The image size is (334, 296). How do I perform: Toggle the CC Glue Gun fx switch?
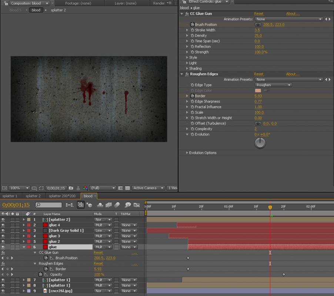pyautogui.click(x=3, y=252)
